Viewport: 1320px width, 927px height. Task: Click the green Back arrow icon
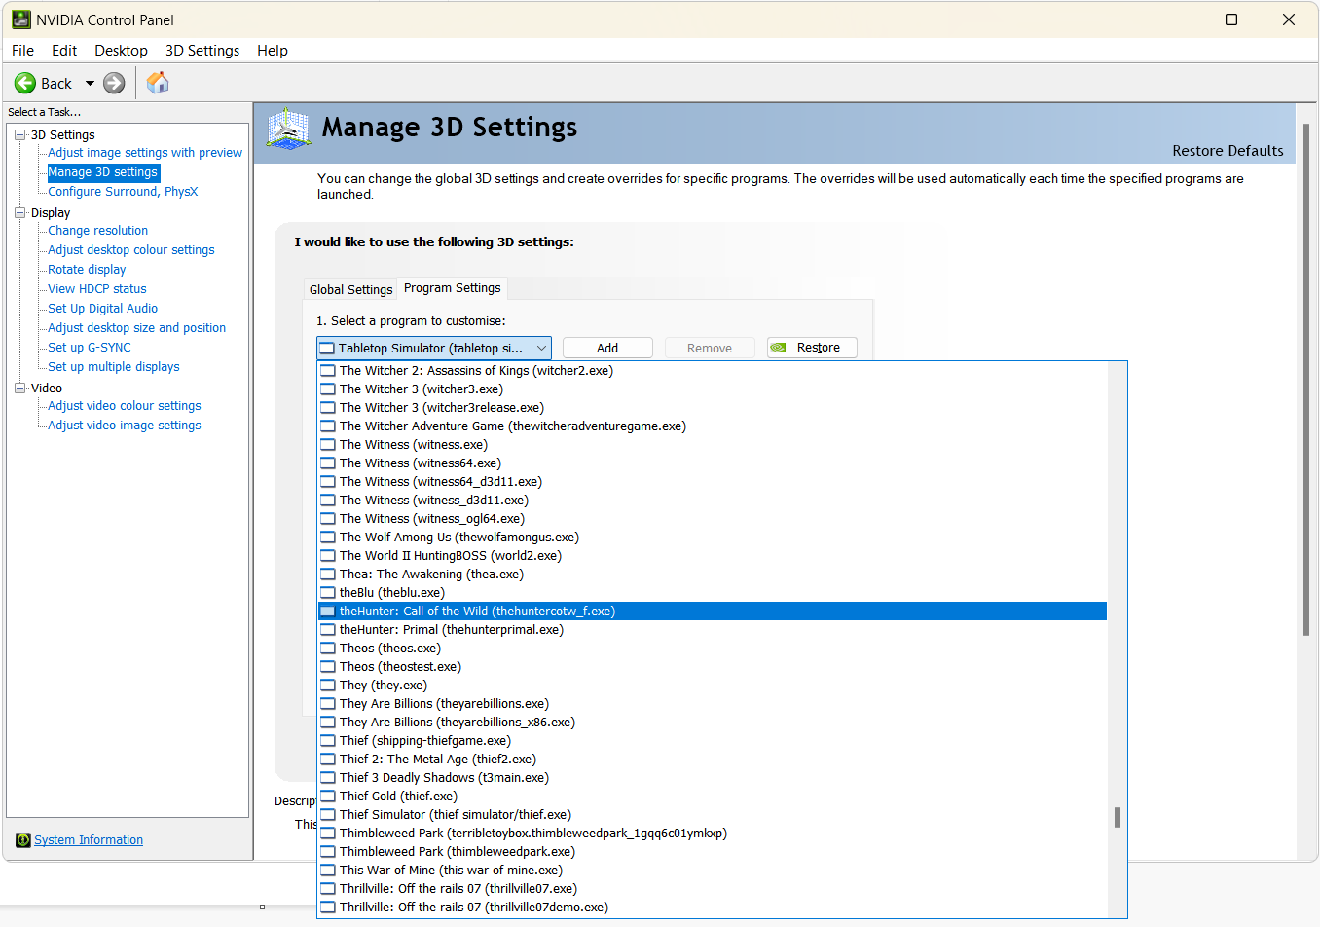[x=25, y=84]
